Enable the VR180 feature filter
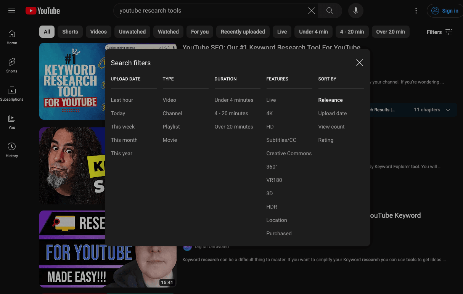This screenshot has height=294, width=463. pyautogui.click(x=274, y=180)
